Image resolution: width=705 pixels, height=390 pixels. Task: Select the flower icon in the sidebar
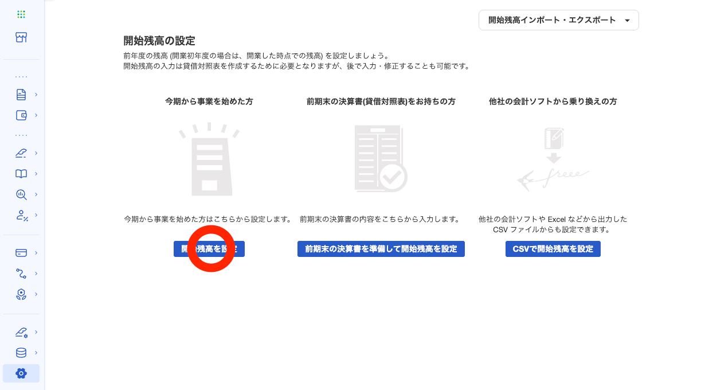[21, 294]
